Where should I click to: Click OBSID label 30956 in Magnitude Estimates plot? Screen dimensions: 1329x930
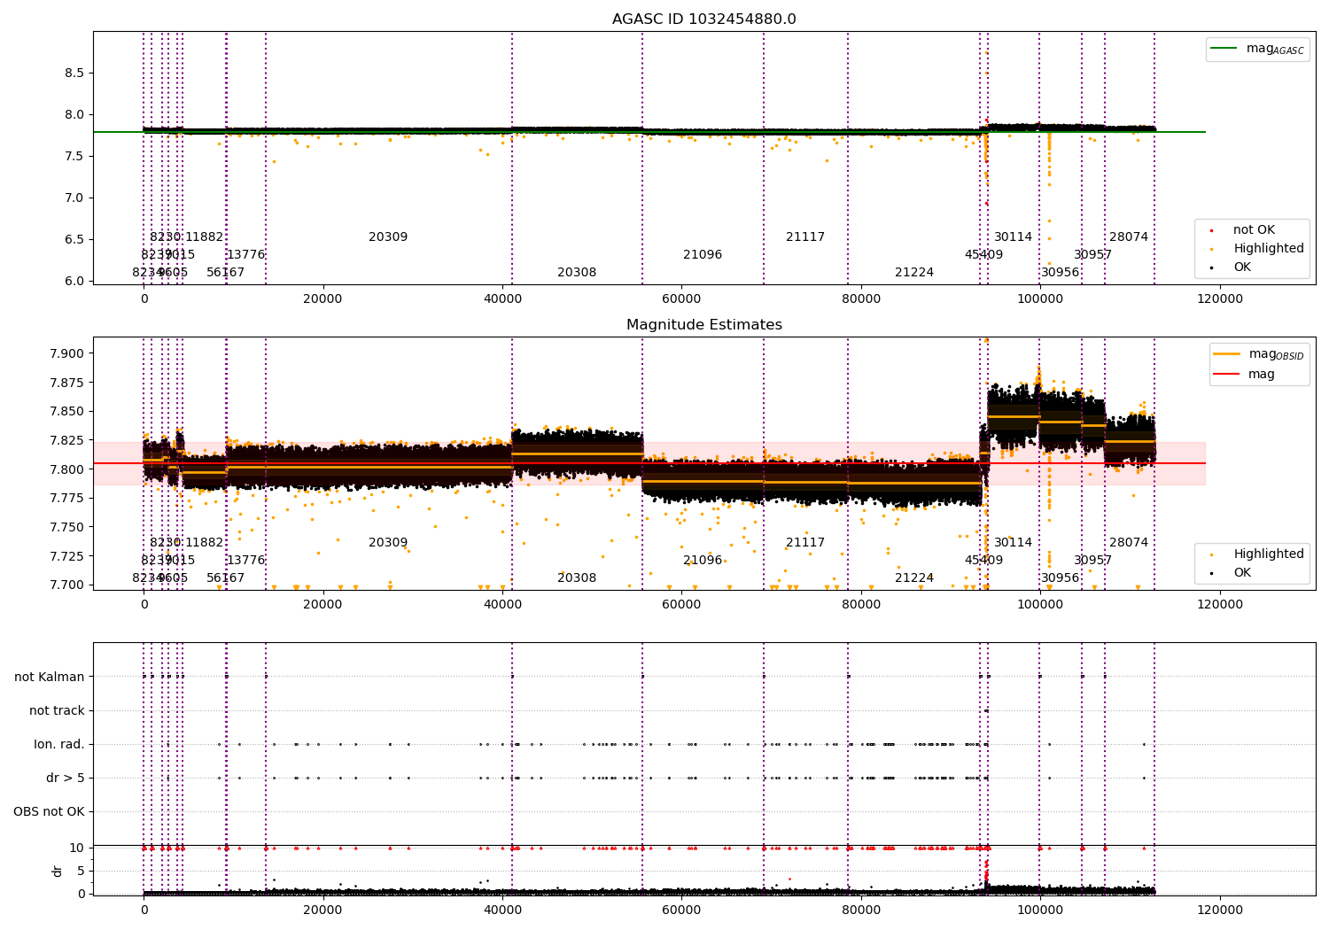coord(1061,578)
